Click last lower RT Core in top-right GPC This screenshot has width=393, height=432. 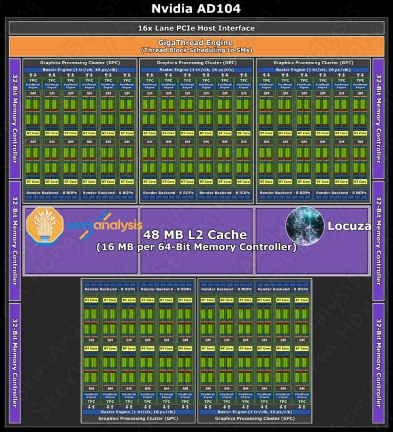(x=360, y=182)
